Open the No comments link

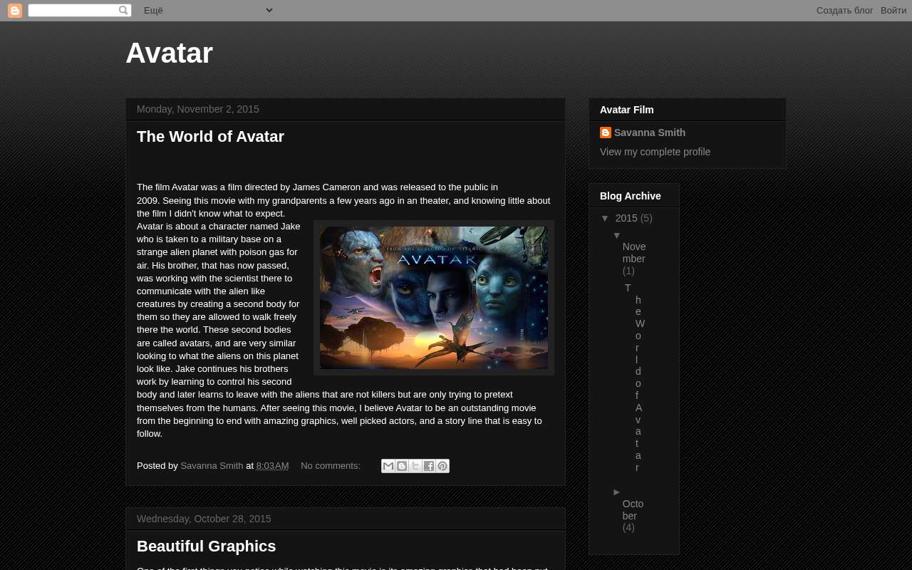pos(331,466)
